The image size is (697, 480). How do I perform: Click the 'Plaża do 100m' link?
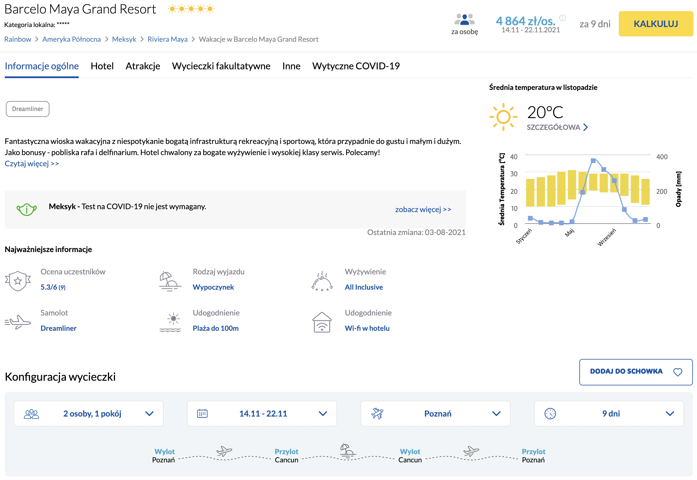pyautogui.click(x=216, y=328)
